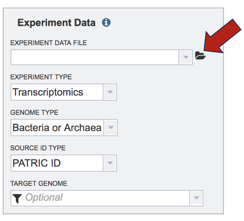Click the TARGET GENOME label
Screen dimensions: 244x221
coord(39,183)
